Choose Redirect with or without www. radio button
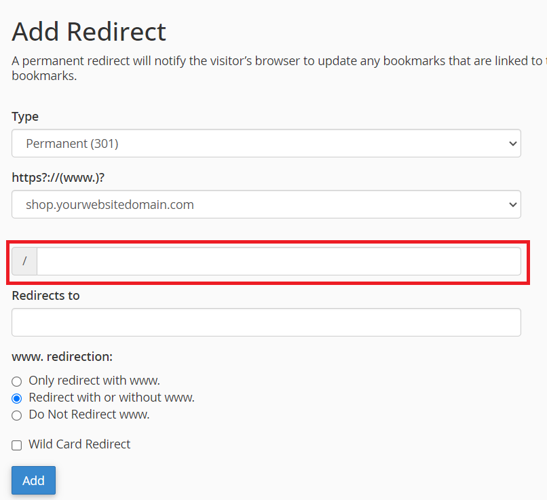Viewport: 547px width, 500px height. [17, 398]
